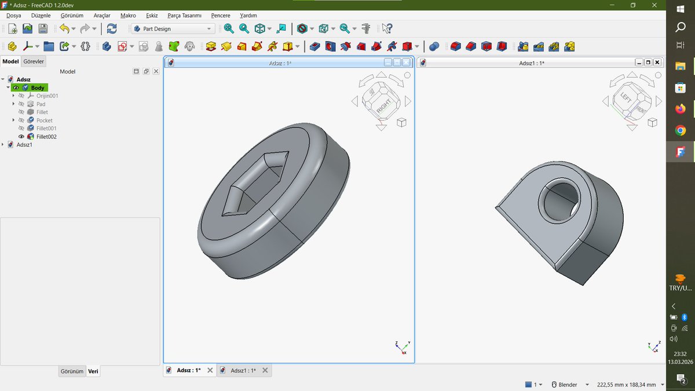Open the Parça Tasarımı menu
This screenshot has width=695, height=391.
click(x=184, y=16)
